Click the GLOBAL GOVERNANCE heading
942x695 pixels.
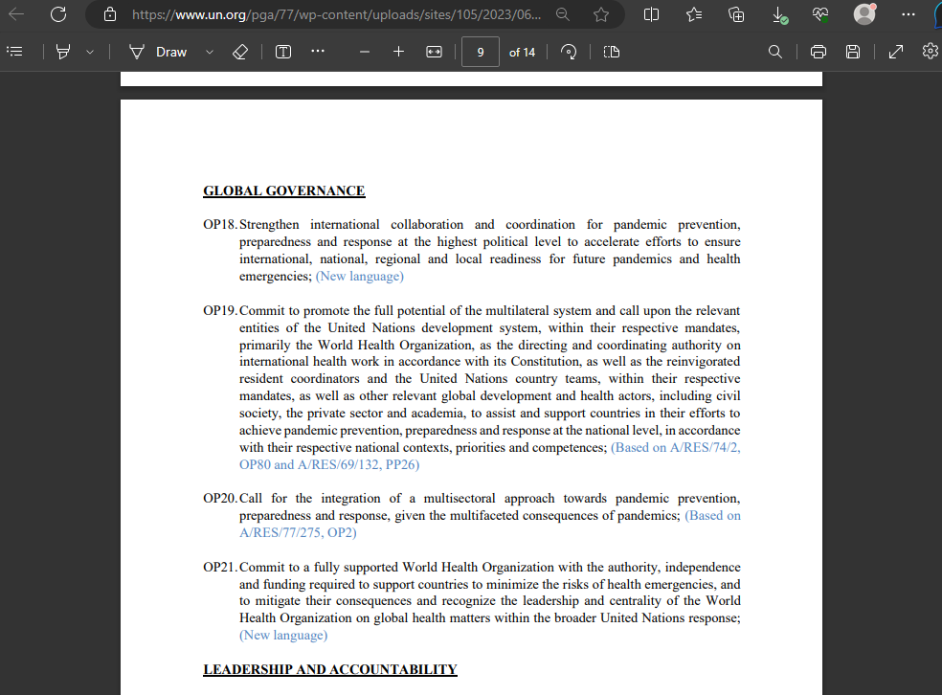(x=284, y=191)
